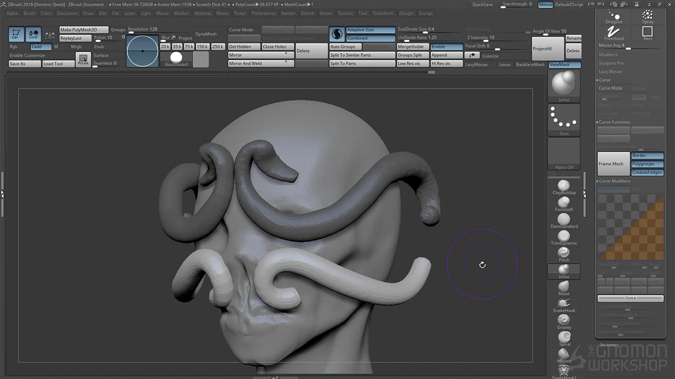Click the Make PolyMesh3D button

pos(83,30)
